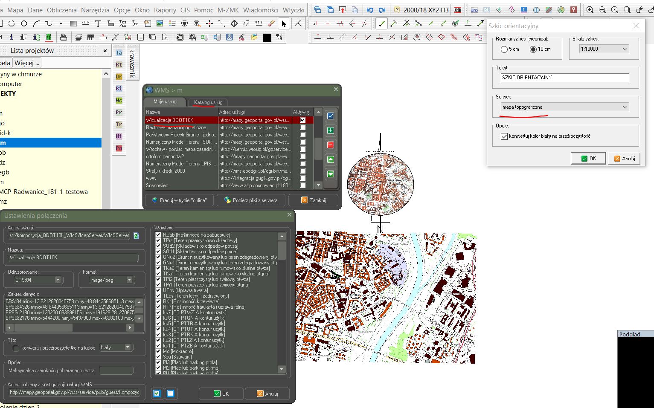The width and height of the screenshot is (654, 408).
Task: Click Pobierz pliki z serwera button
Action: coord(251,200)
